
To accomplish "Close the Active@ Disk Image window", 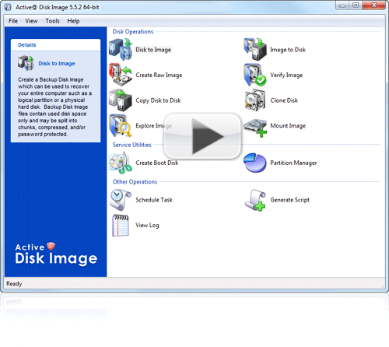I will tap(373, 5).
